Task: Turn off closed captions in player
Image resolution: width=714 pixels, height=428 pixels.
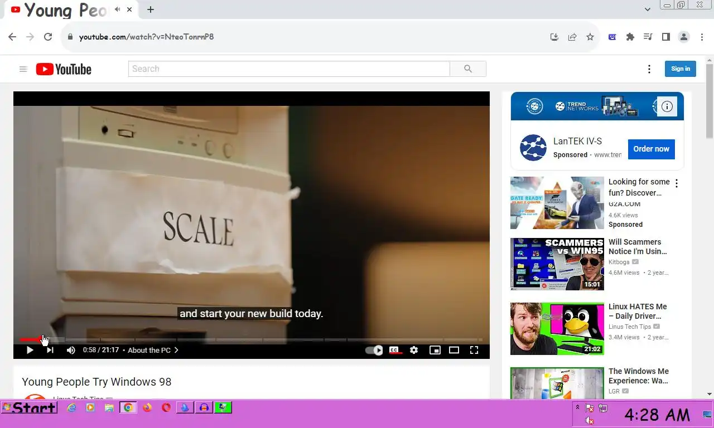Action: click(x=394, y=350)
